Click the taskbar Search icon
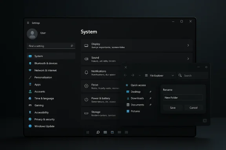The image size is (226, 150). coord(98,132)
